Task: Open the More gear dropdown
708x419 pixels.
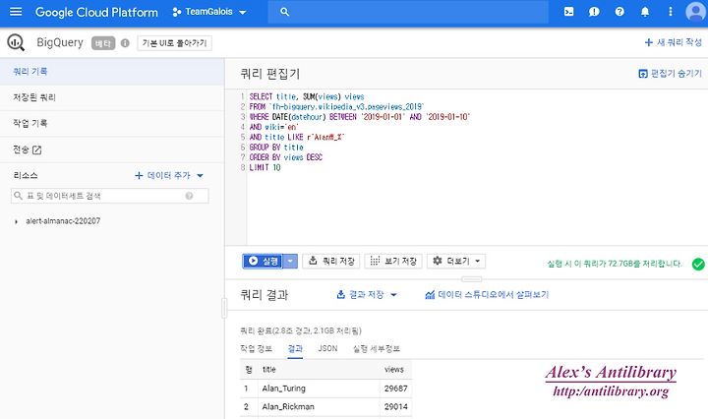Action: tap(456, 261)
